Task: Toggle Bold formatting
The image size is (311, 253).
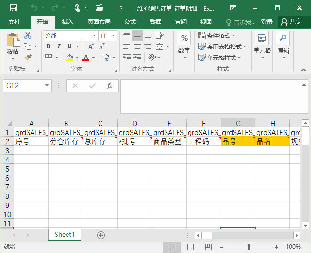Action: click(x=48, y=46)
